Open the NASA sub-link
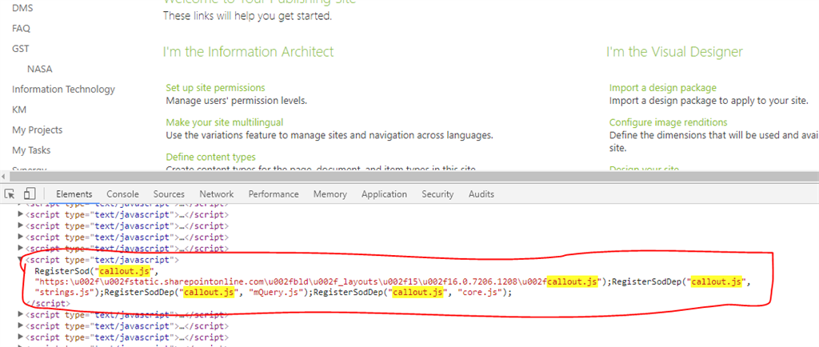 pos(40,69)
